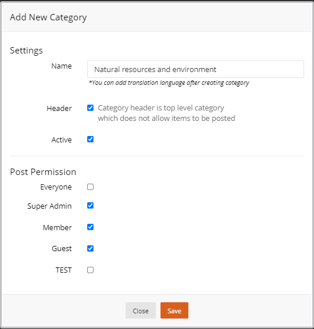Untick the Guest permission checkbox
314x329 pixels.
(90, 248)
